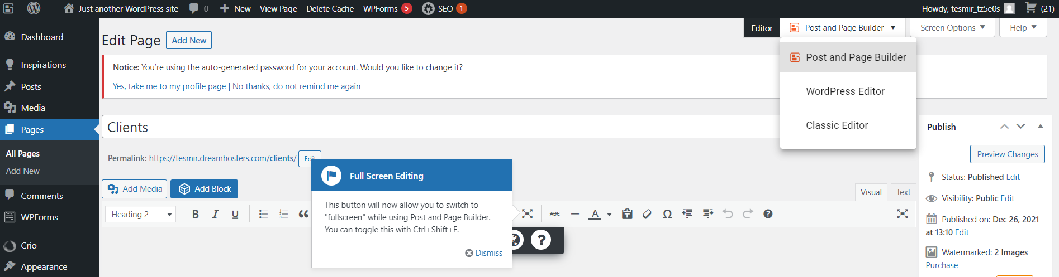Image resolution: width=1059 pixels, height=277 pixels.
Task: Click the Add Media button
Action: pyautogui.click(x=135, y=189)
